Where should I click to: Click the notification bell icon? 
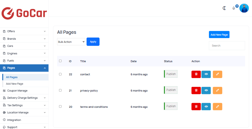point(234,8)
